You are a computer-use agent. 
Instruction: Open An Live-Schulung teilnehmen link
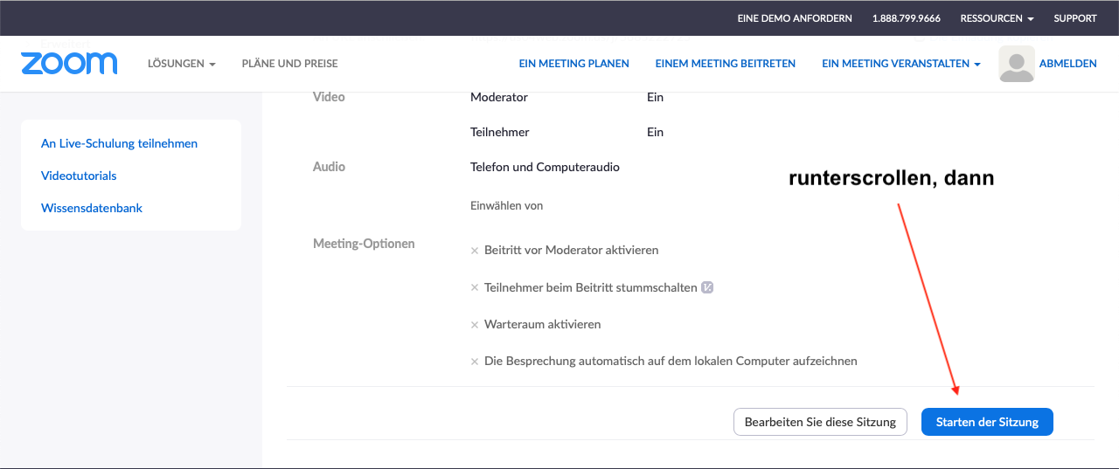(x=119, y=143)
